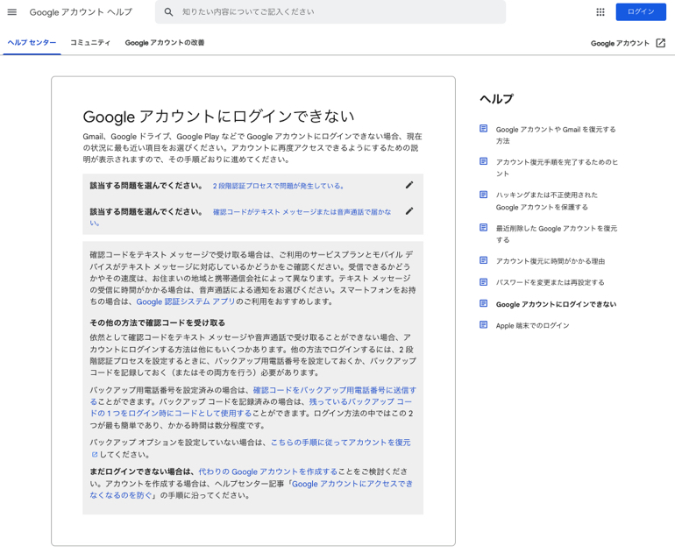Click the ログイン button

[x=641, y=12]
